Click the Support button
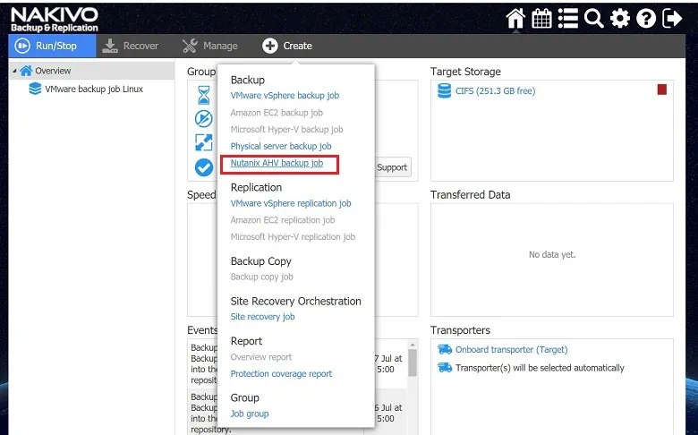Image resolution: width=698 pixels, height=435 pixels. [x=392, y=167]
